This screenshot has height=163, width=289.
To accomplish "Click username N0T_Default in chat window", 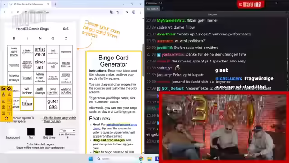I will tap(172, 89).
